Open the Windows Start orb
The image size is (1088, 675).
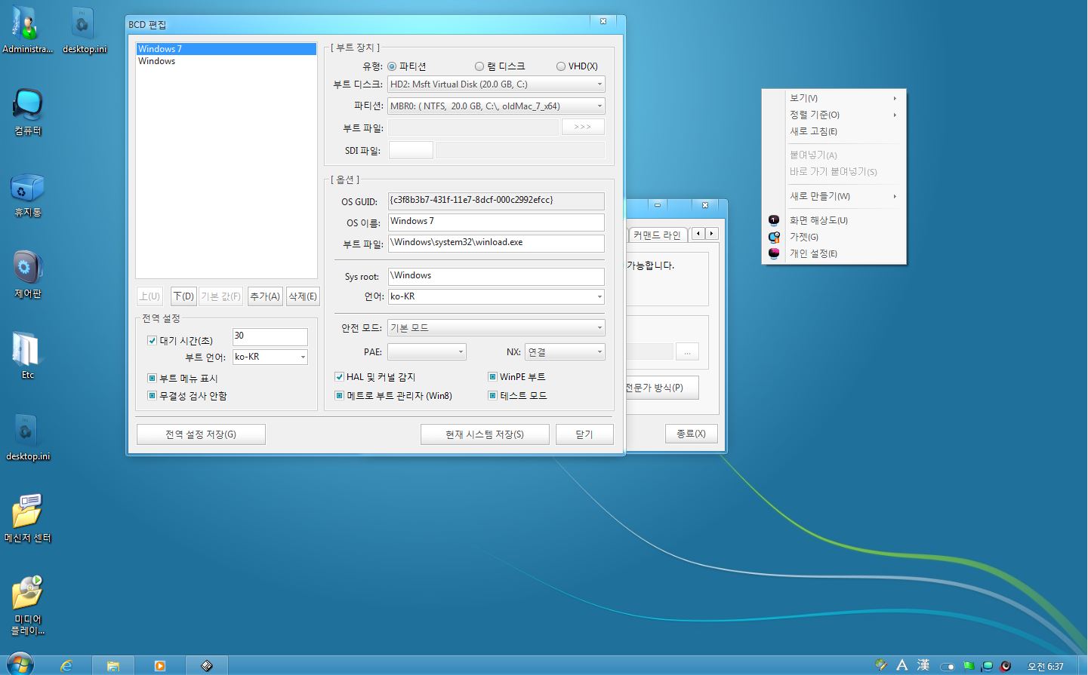[20, 664]
